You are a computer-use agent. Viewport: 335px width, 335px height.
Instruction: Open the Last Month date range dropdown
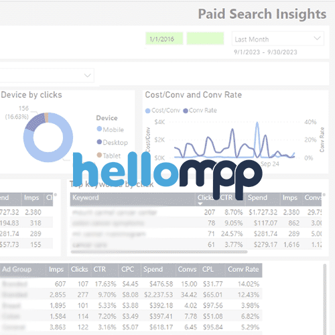pyautogui.click(x=278, y=39)
